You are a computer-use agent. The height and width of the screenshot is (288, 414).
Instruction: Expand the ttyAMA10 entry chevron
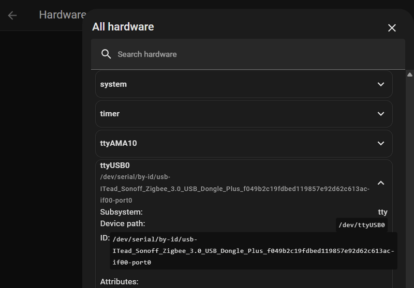point(381,143)
